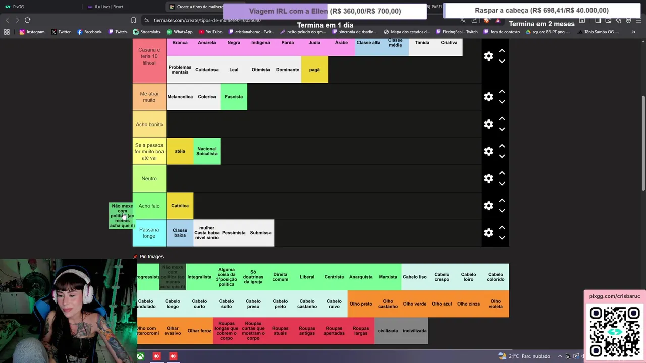Switch to the 'iLu Lives | React' tab
This screenshot has height=363, width=646.
point(124,7)
